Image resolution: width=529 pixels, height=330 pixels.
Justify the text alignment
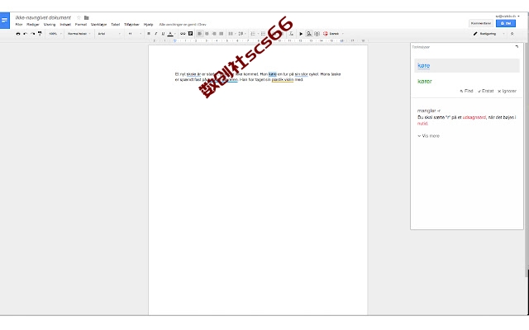coord(222,34)
